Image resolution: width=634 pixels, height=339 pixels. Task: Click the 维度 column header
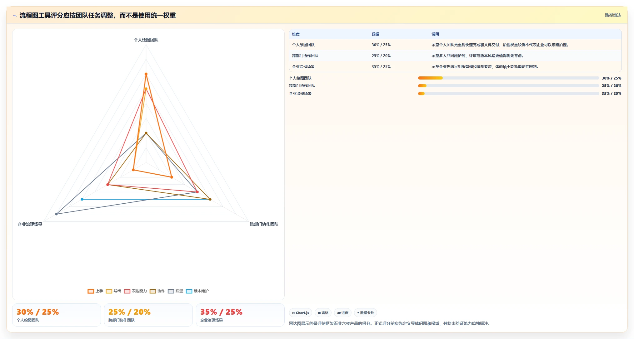coord(296,34)
